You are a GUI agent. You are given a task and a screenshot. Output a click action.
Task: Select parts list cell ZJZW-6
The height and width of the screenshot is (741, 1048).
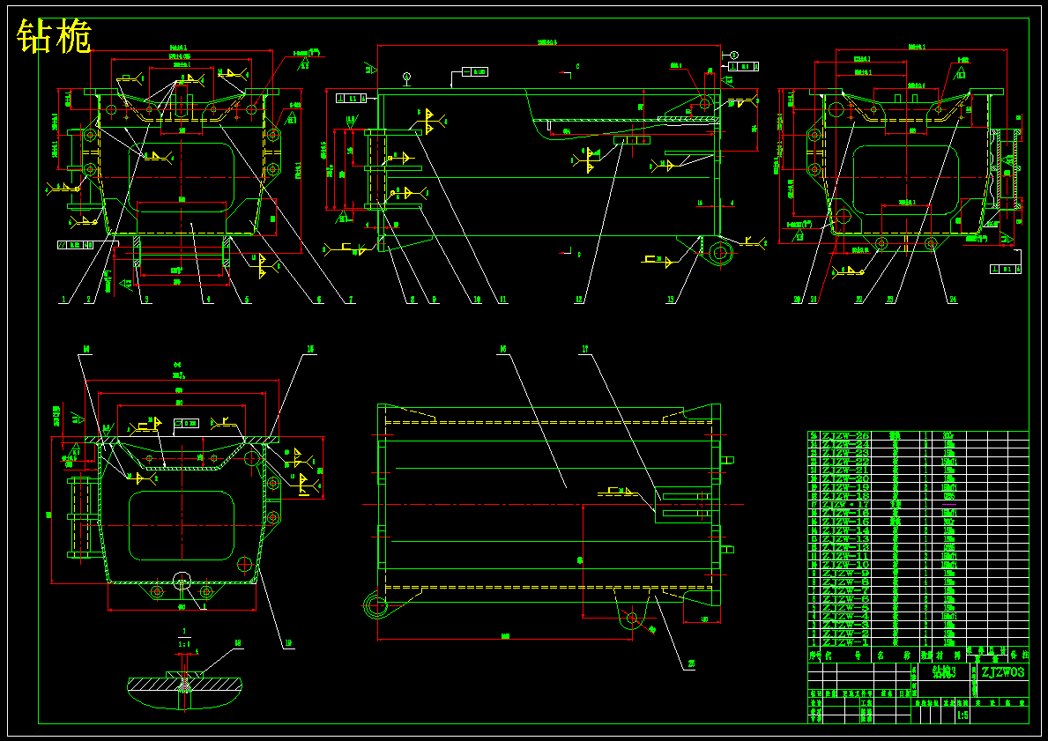[846, 599]
